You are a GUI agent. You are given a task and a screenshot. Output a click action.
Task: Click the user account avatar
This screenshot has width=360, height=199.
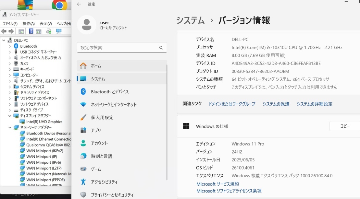(x=87, y=25)
